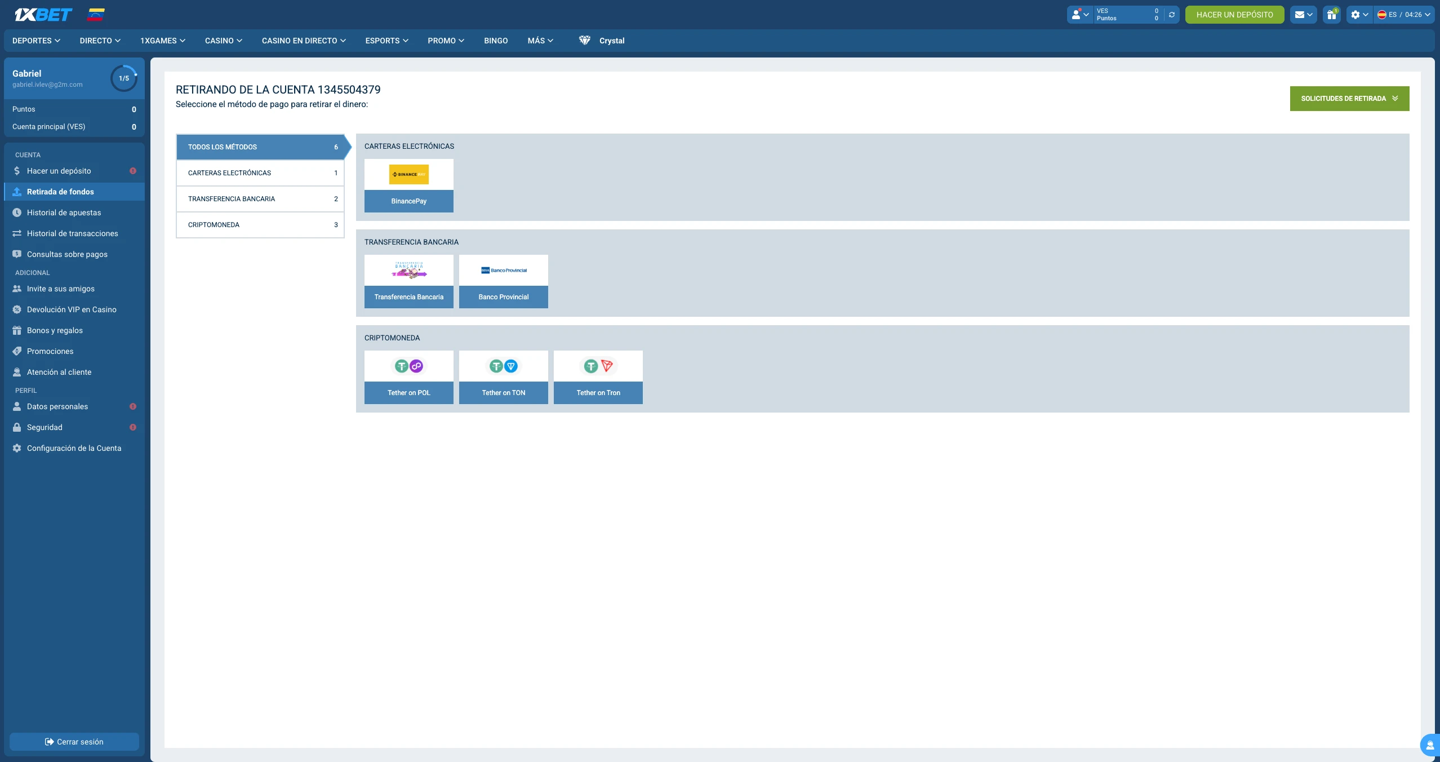Click the Crystal diamond icon

(x=584, y=41)
